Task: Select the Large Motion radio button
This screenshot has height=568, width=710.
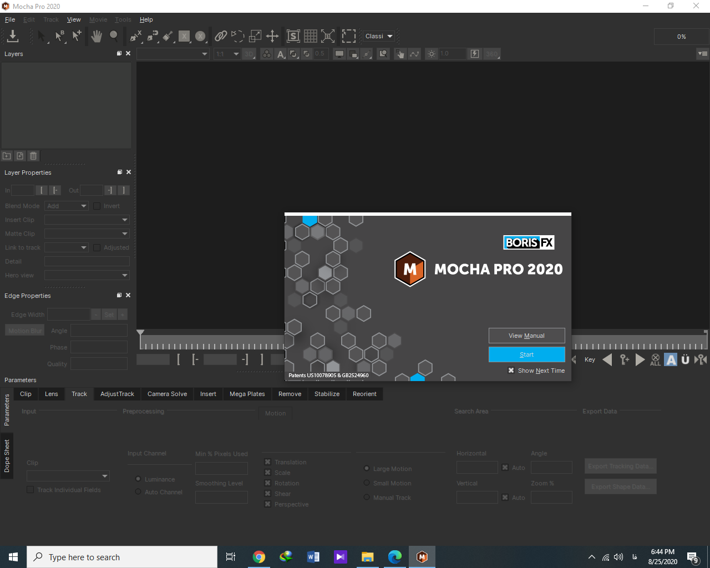Action: [x=367, y=469]
